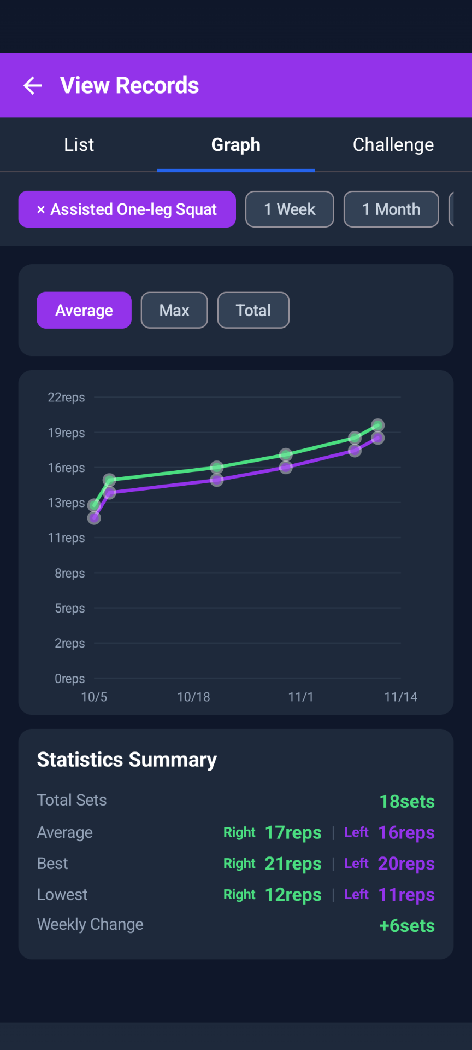Switch to the List tab
The width and height of the screenshot is (472, 1050).
pyautogui.click(x=79, y=145)
